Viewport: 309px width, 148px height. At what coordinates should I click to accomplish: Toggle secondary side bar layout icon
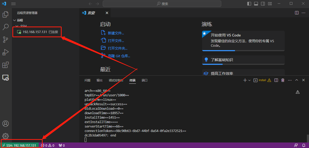point(263,4)
